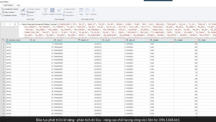
Task: Open the Standard operations menu
Action: pyautogui.click(x=52, y=12)
